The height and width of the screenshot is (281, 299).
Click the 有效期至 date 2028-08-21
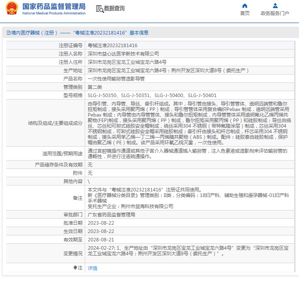101,240
